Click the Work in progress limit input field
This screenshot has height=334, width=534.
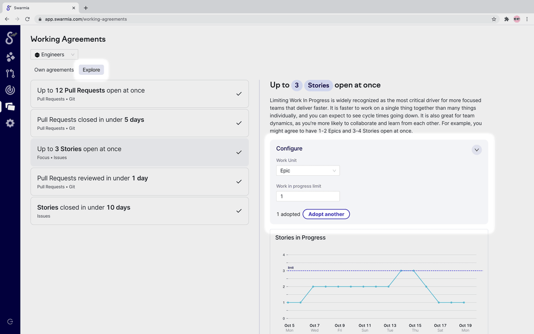click(308, 196)
